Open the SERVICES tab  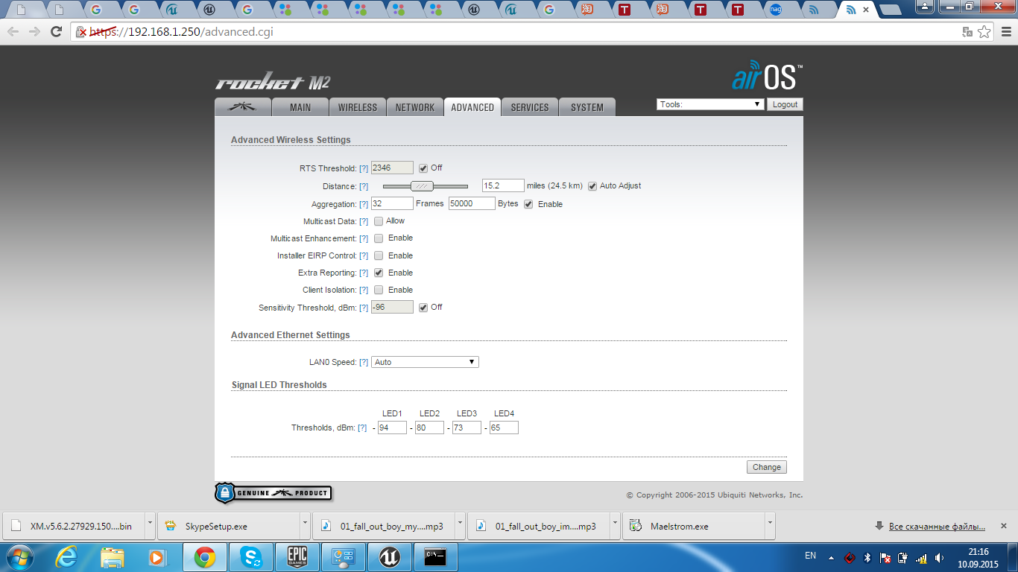pyautogui.click(x=530, y=107)
